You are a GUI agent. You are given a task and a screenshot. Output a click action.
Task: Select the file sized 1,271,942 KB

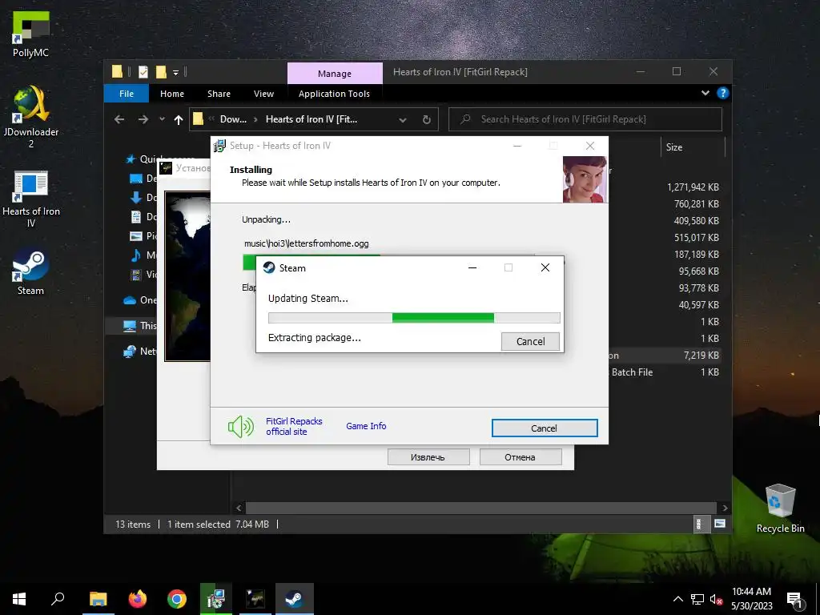(693, 187)
